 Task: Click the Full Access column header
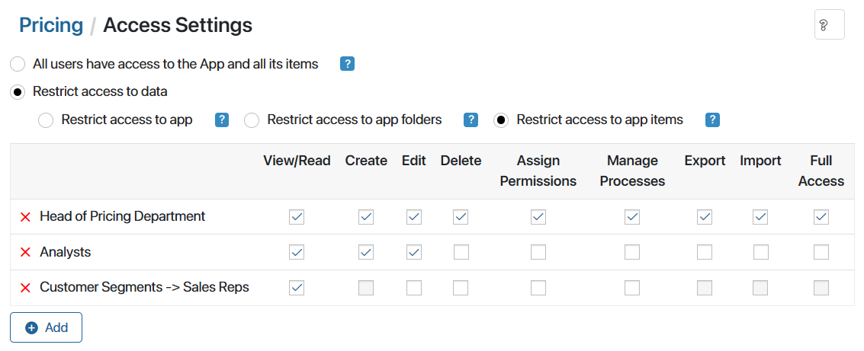tap(821, 171)
